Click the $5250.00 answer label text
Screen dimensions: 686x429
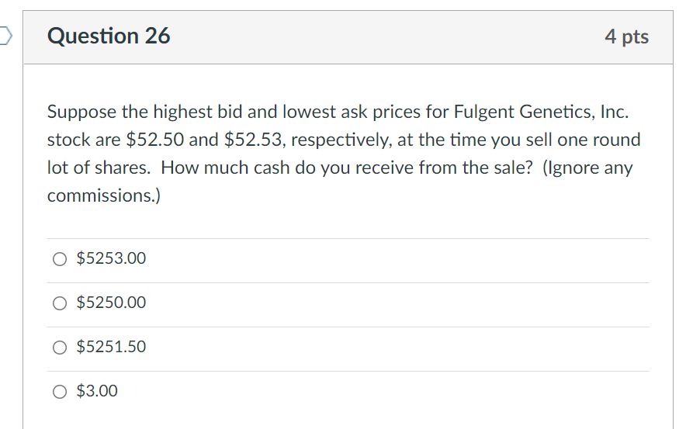tap(111, 303)
